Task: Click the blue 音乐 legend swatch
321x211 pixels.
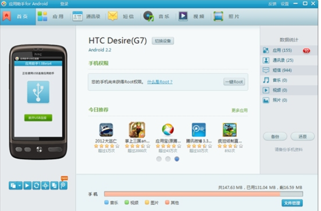Action: pos(106,203)
